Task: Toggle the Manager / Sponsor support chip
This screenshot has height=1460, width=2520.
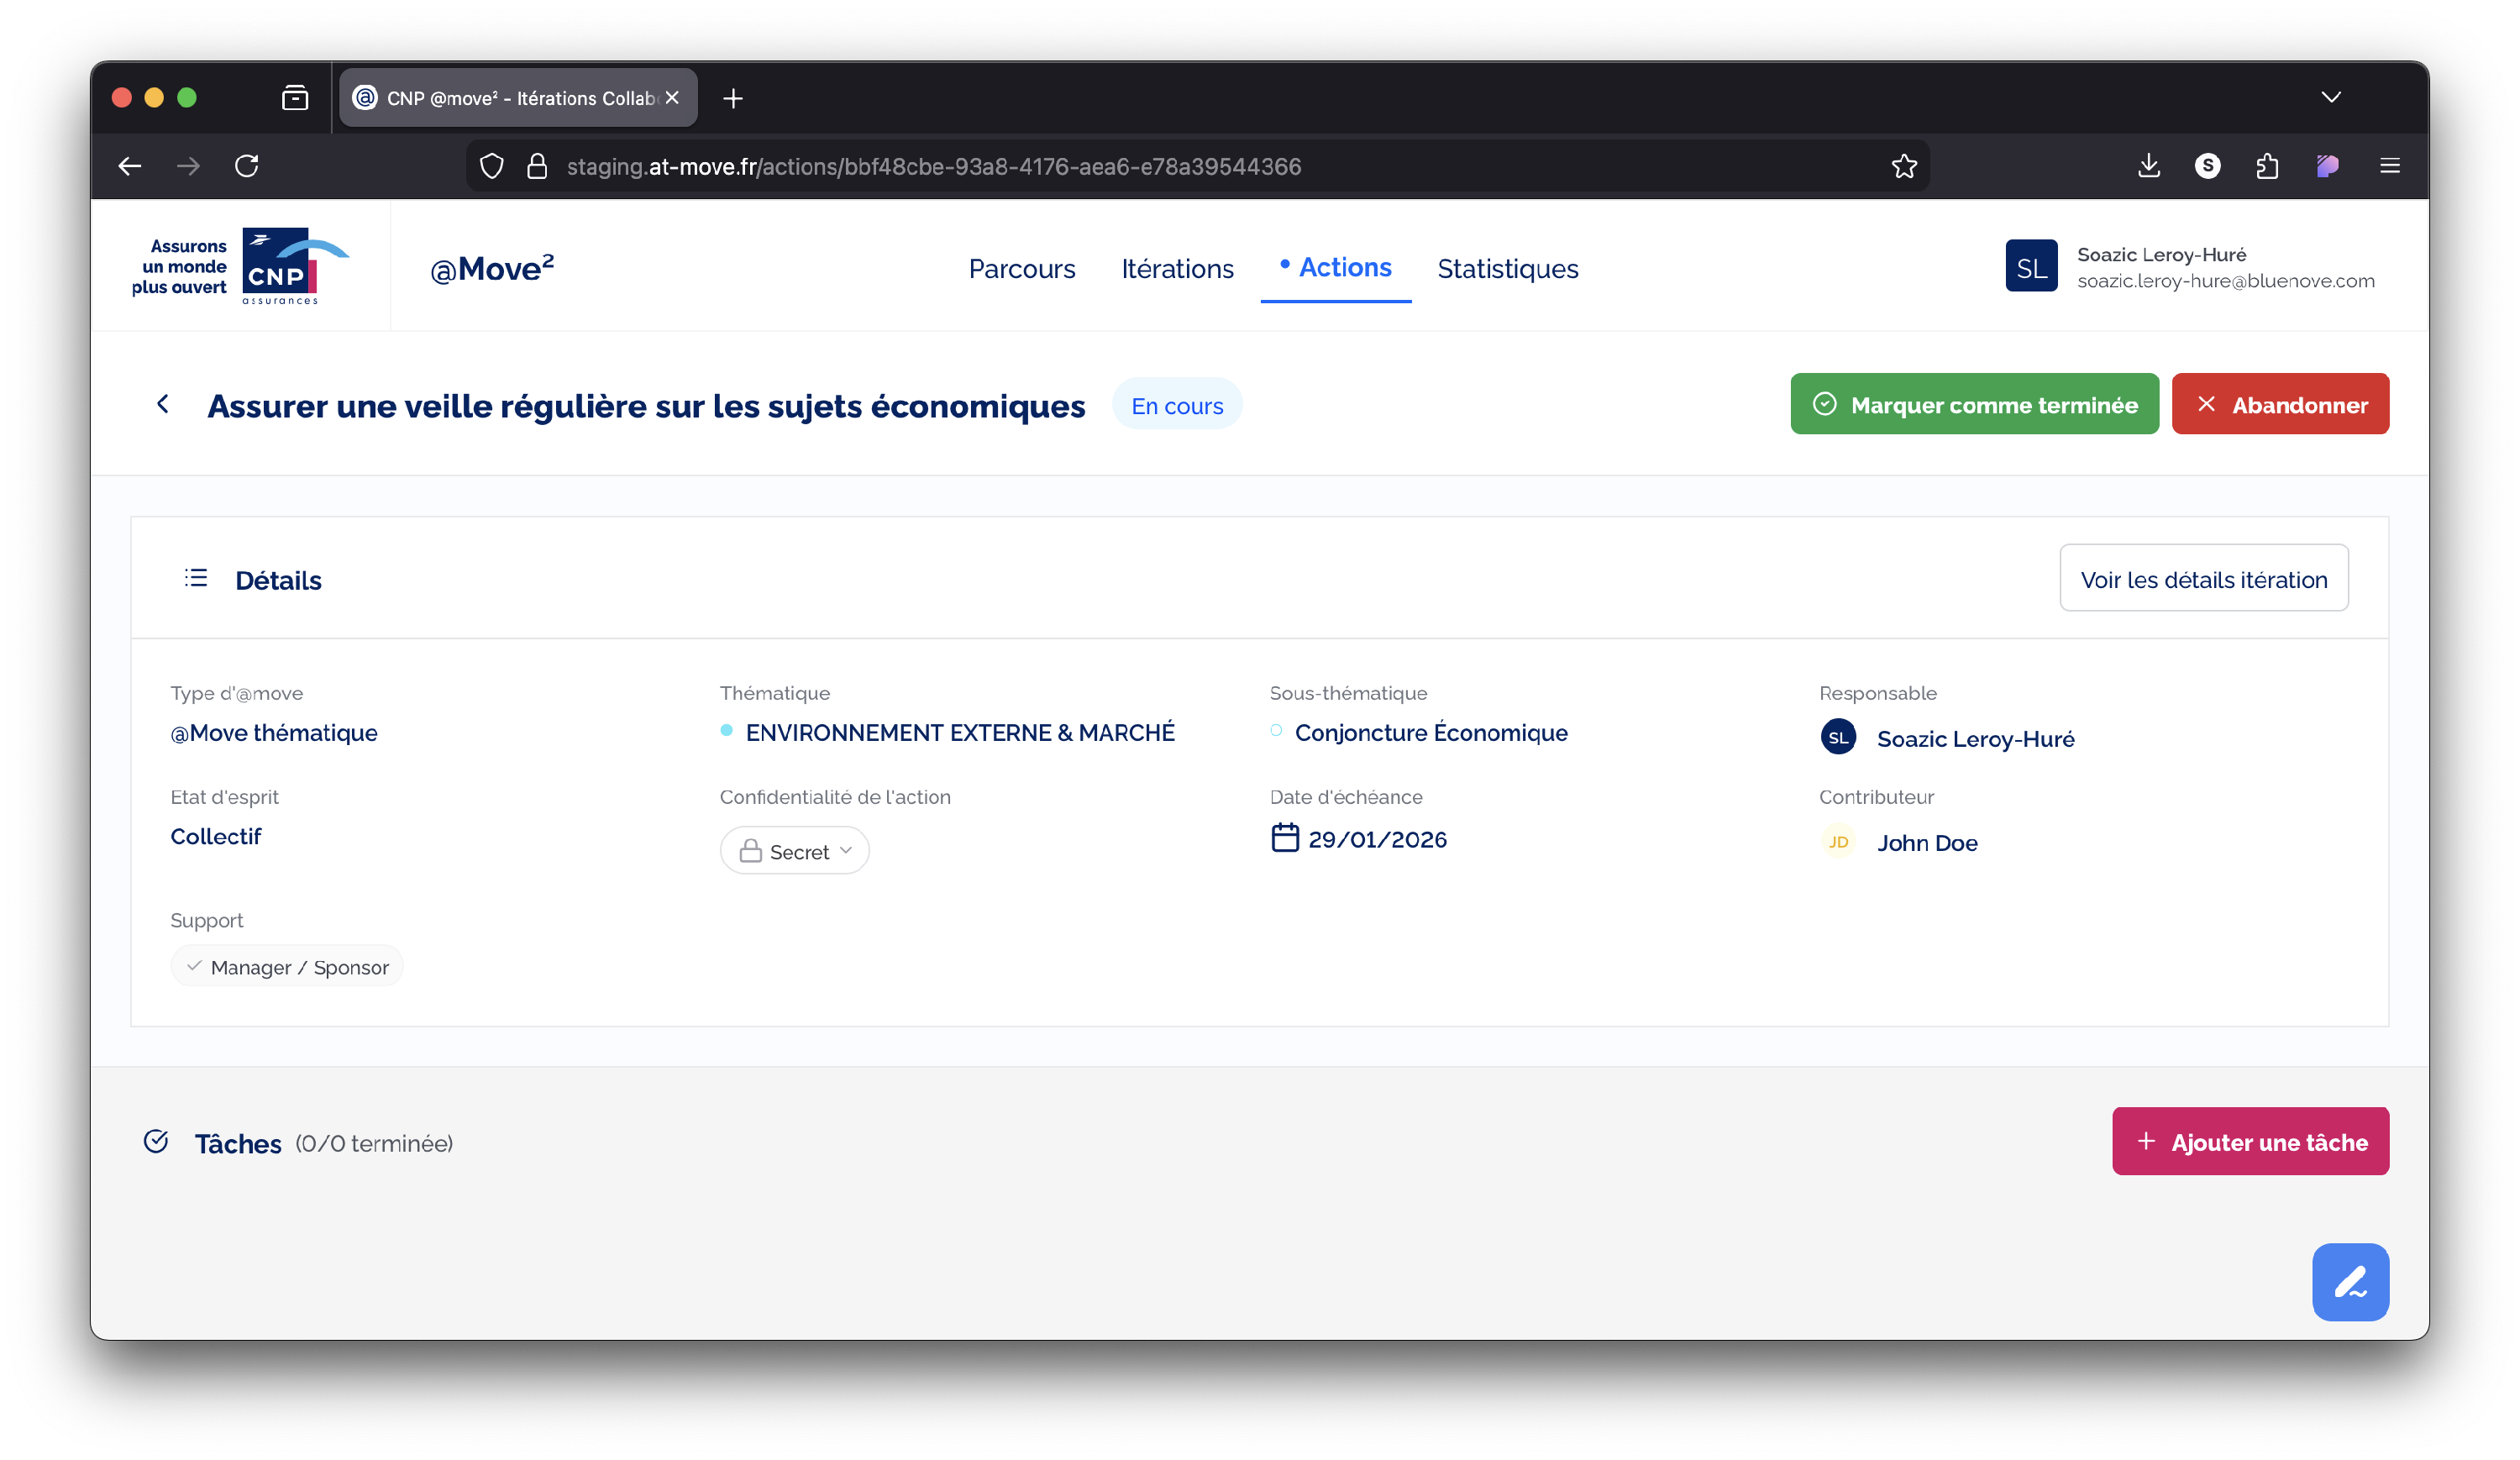Action: (287, 967)
